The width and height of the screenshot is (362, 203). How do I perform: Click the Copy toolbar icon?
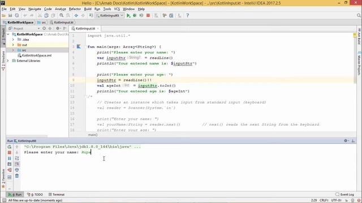46,15
